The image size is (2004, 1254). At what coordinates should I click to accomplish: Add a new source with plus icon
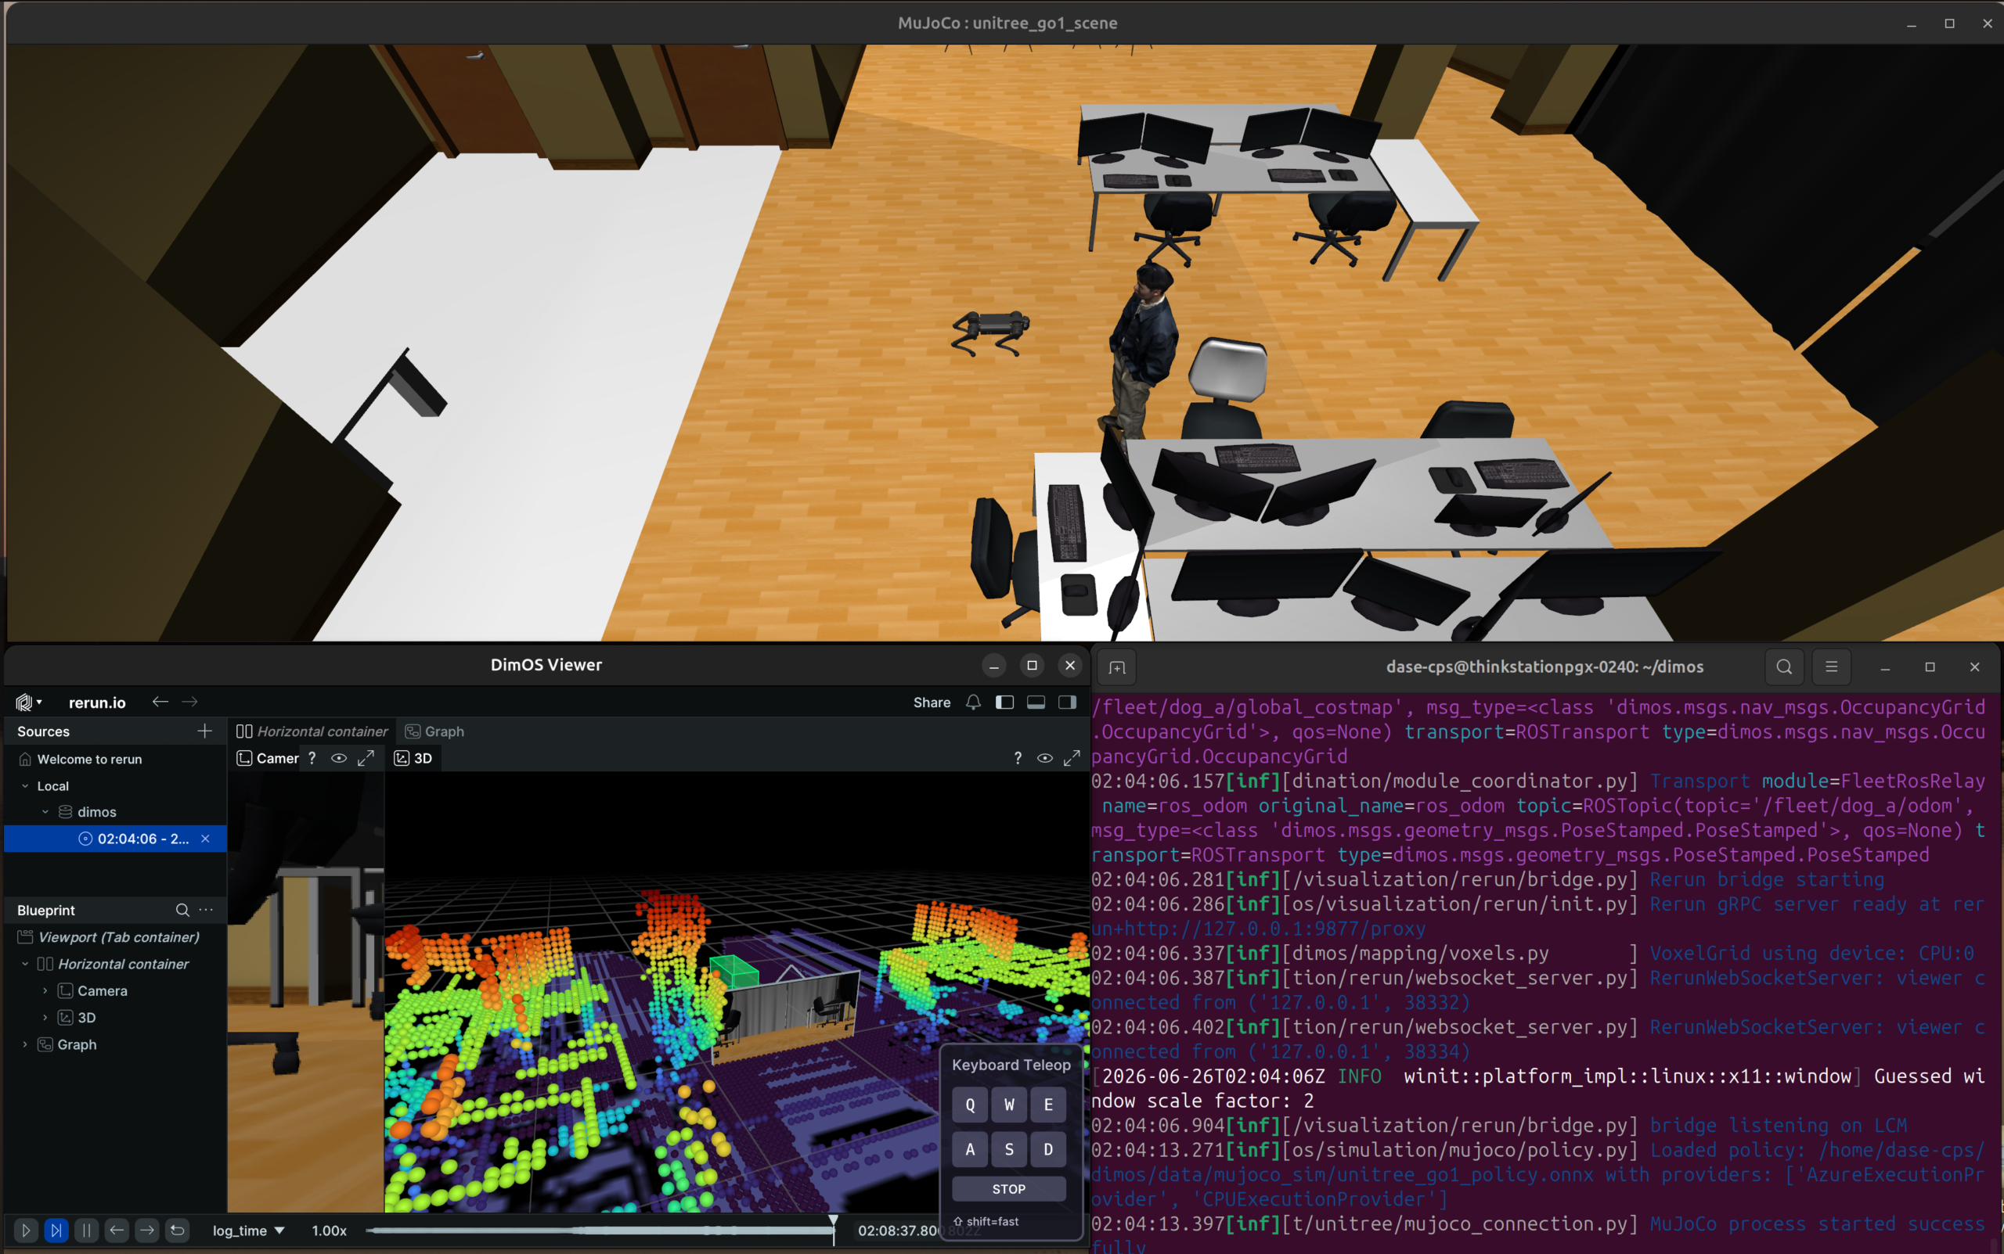coord(205,731)
